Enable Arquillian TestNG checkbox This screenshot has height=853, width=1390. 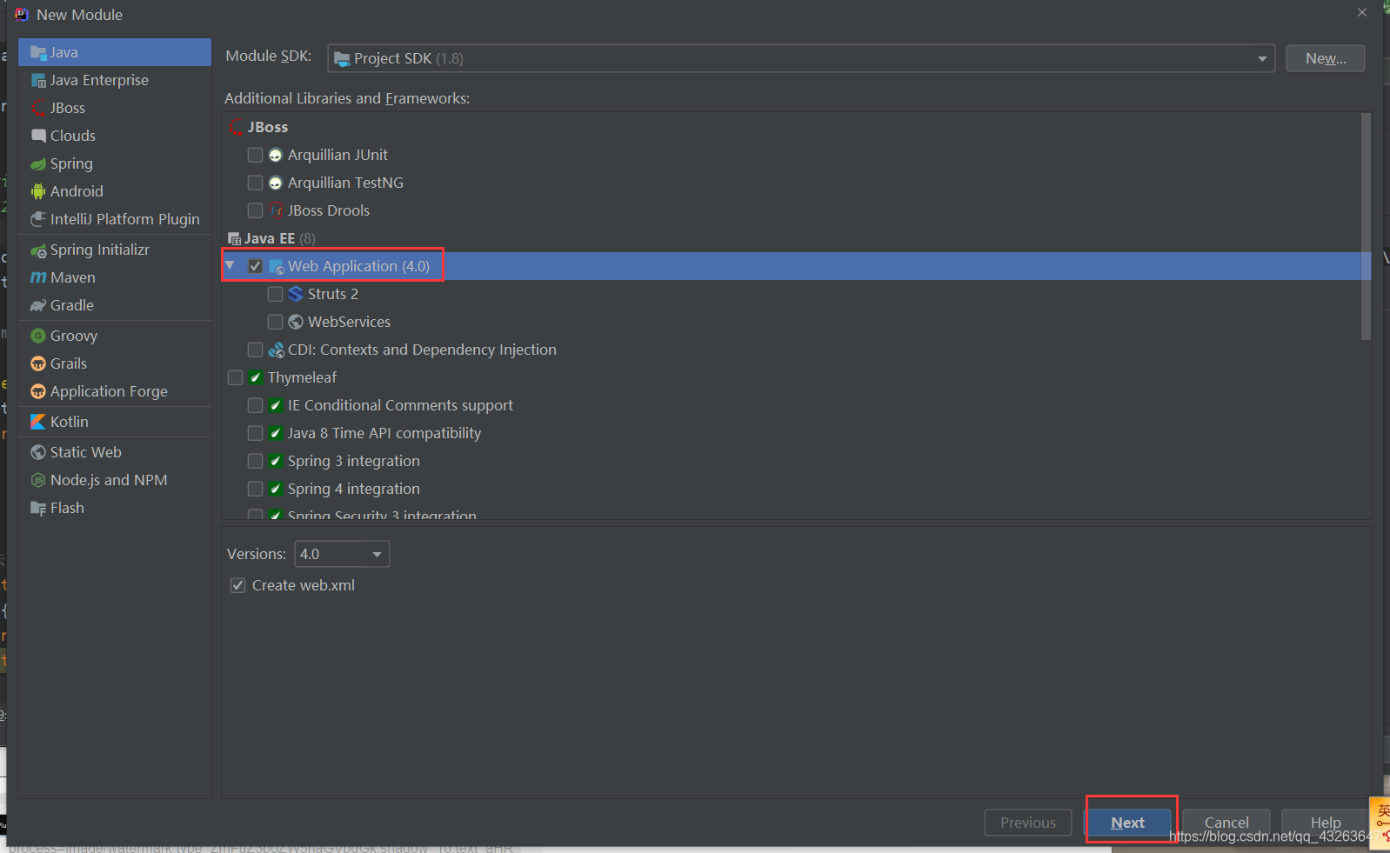point(255,183)
